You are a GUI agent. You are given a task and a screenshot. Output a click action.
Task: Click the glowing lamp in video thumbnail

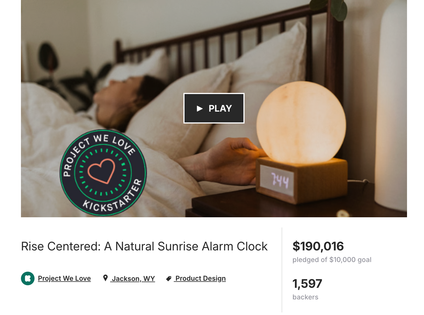coord(301,122)
